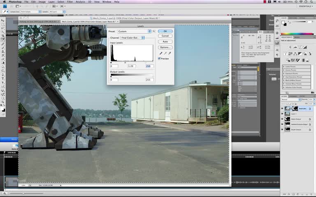This screenshot has height=197, width=316.
Task: Add a Vibrance adjustment
Action: tap(286, 54)
